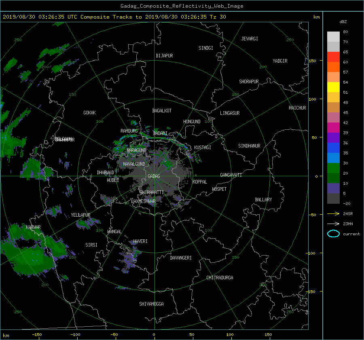The width and height of the screenshot is (364, 340).
Task: Click the white 23MN arrow legend icon
Action: click(333, 224)
